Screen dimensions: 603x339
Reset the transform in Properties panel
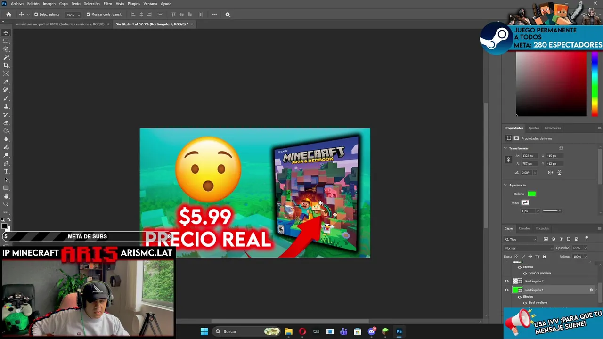point(561,148)
